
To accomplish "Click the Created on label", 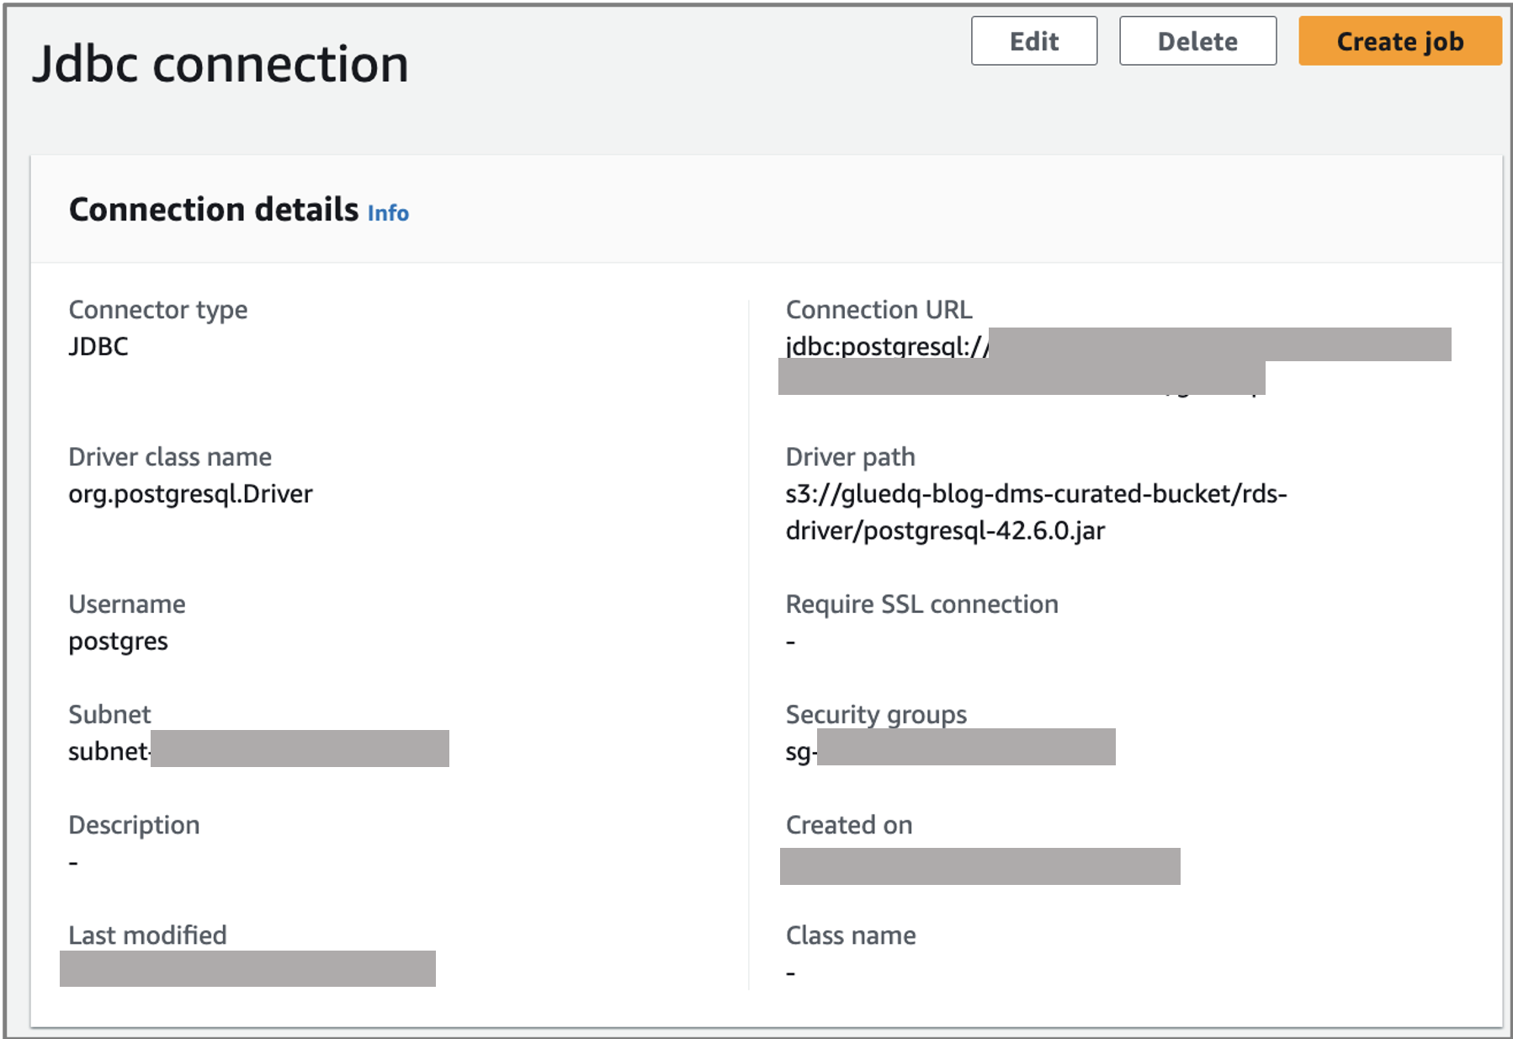I will pyautogui.click(x=848, y=824).
